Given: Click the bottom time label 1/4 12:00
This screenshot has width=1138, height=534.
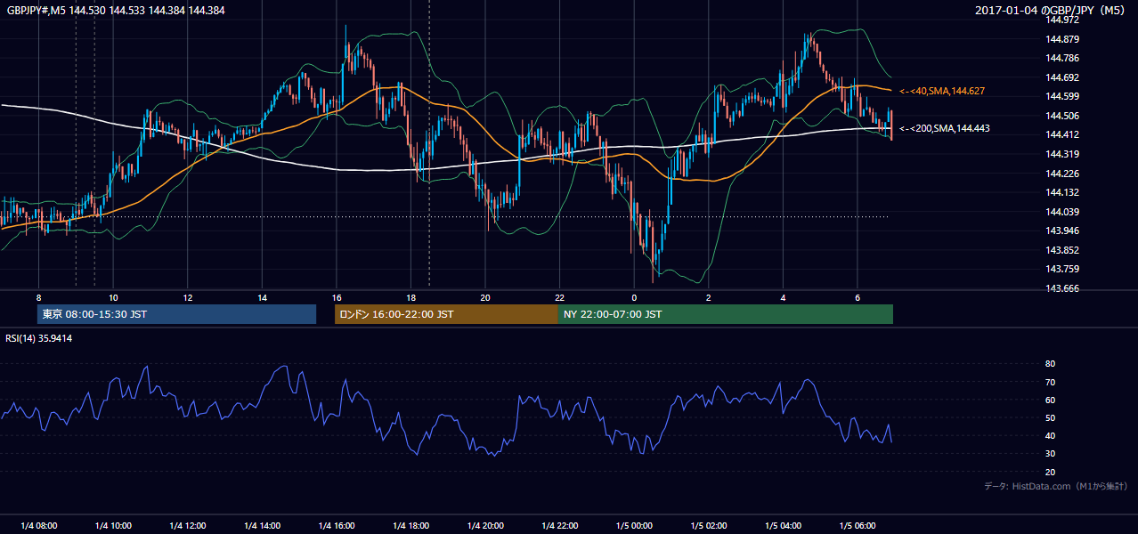Looking at the screenshot, I should coord(187,526).
